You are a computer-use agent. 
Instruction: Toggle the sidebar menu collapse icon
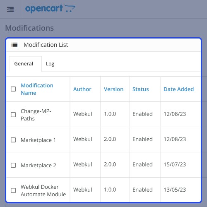[10, 10]
